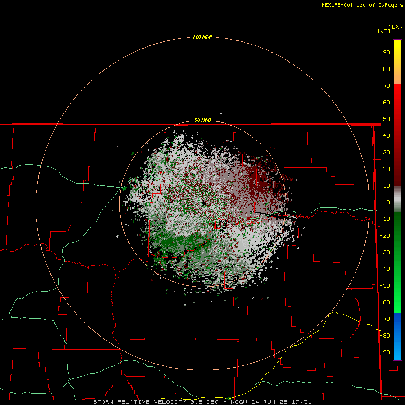Click the KGGW radar site identifier
405x405 pixels.
coord(239,402)
